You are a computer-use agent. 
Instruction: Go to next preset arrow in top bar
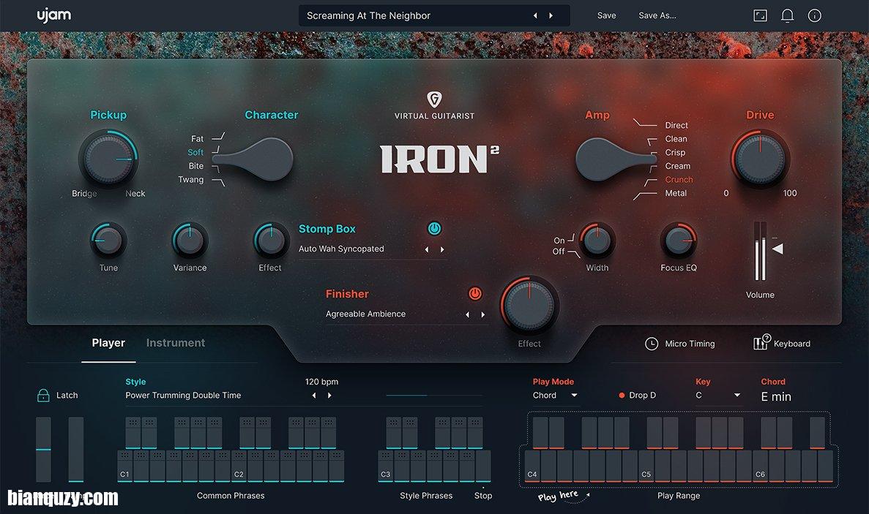point(551,15)
